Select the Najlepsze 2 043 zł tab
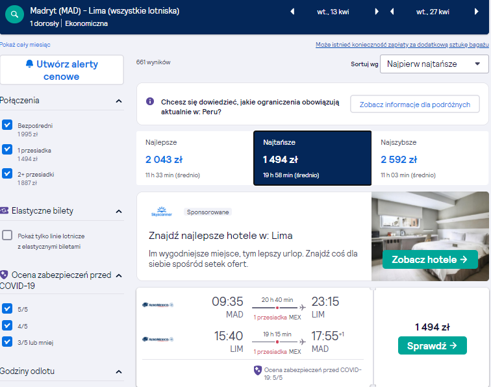491x387 pixels. [195, 158]
